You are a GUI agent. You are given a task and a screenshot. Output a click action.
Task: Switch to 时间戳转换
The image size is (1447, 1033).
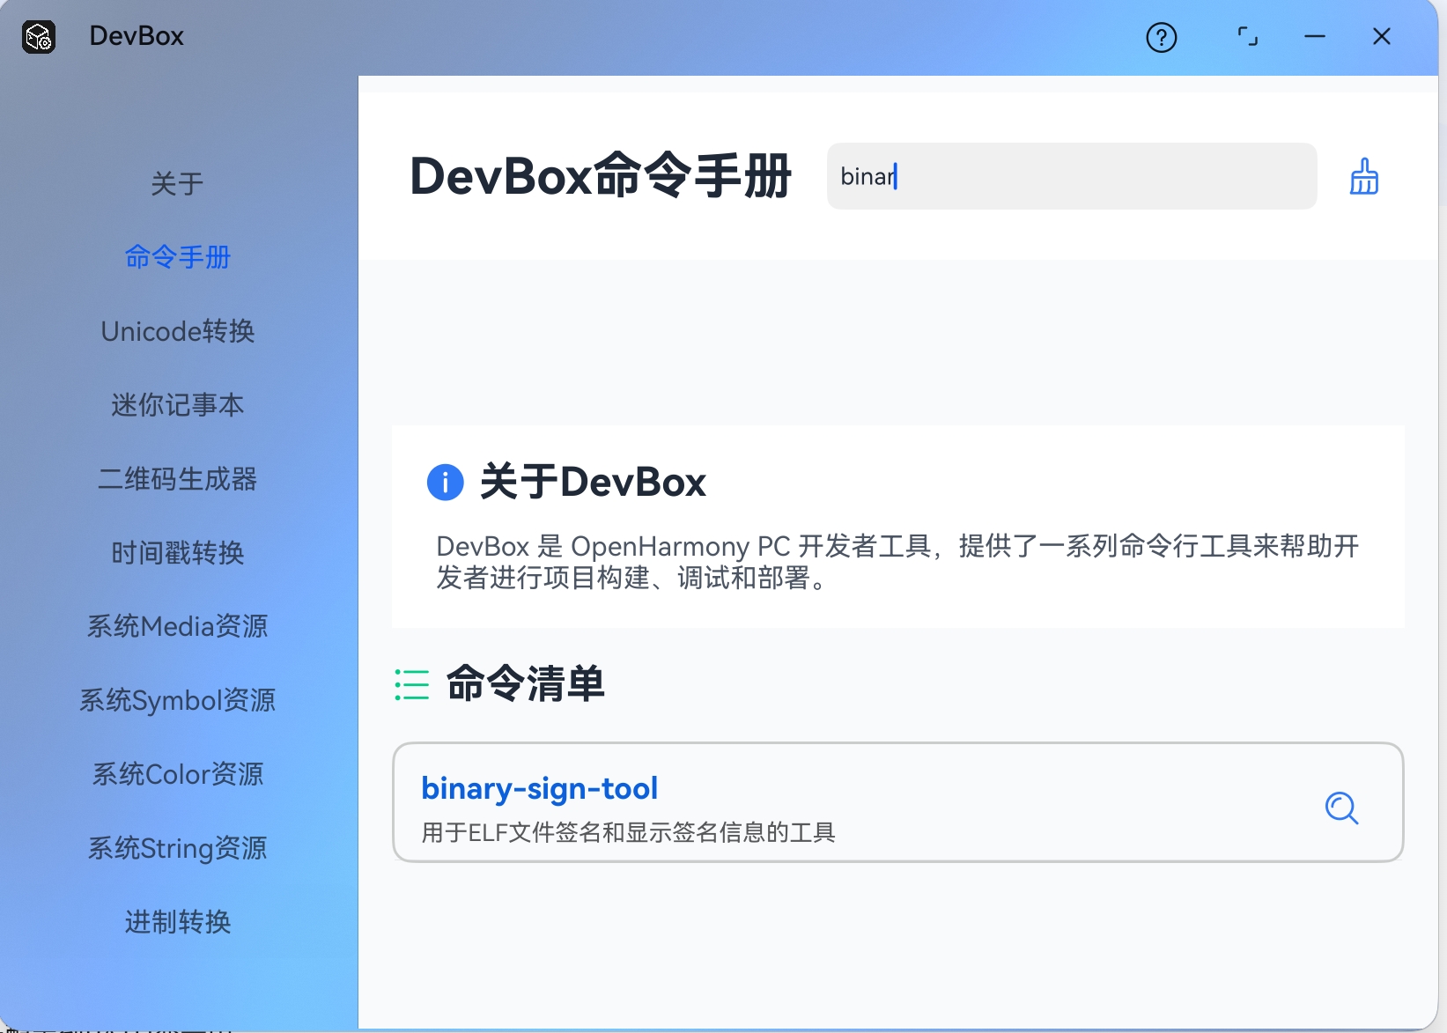177,553
